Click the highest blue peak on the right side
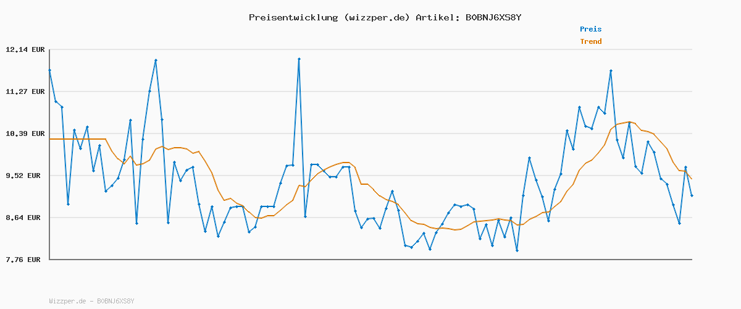Screen dimensions: 741x309 (611, 71)
